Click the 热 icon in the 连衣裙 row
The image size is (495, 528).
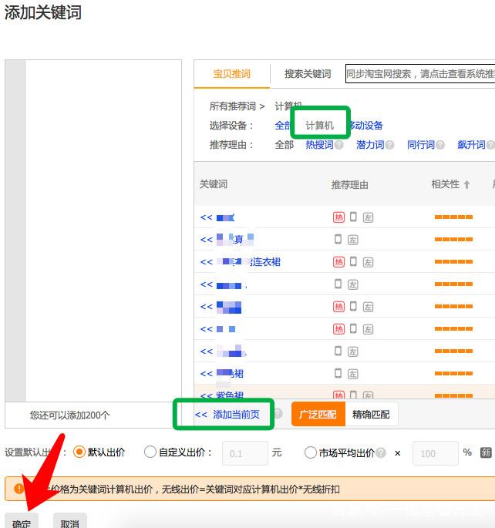coord(338,262)
